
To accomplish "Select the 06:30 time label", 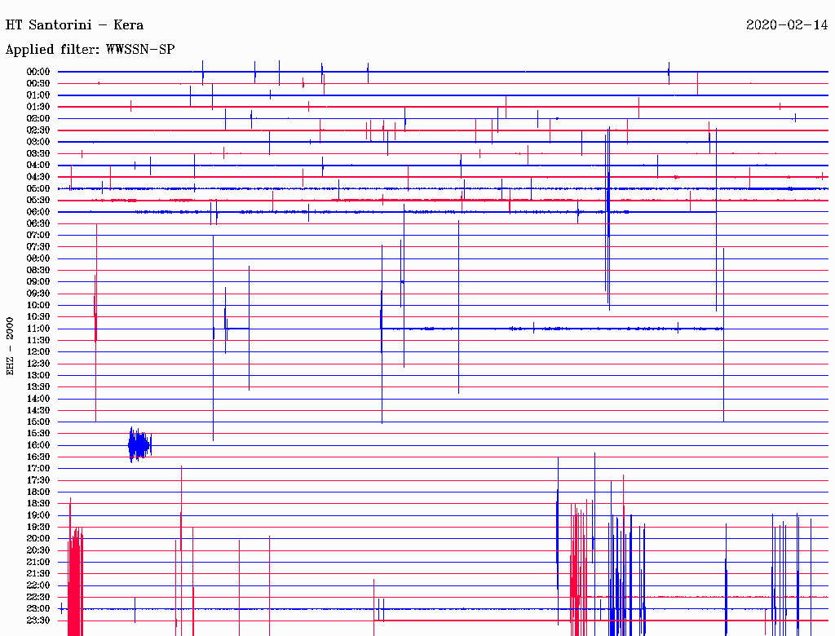I will pyautogui.click(x=38, y=223).
